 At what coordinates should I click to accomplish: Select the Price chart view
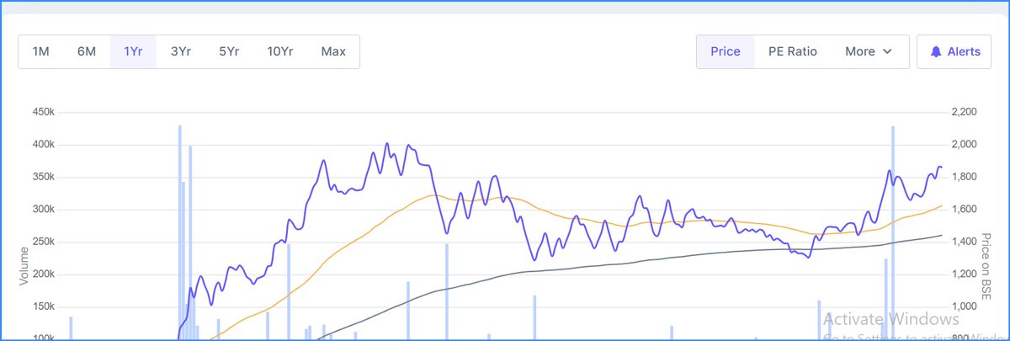726,51
